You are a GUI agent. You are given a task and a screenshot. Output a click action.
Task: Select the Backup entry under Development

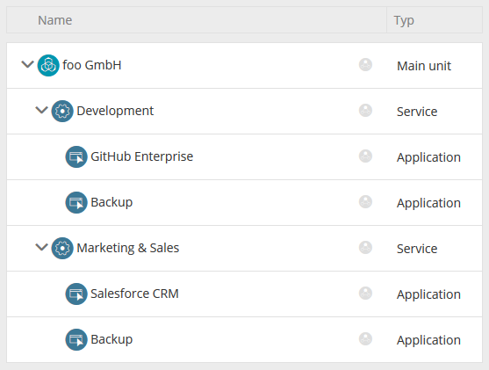[111, 202]
